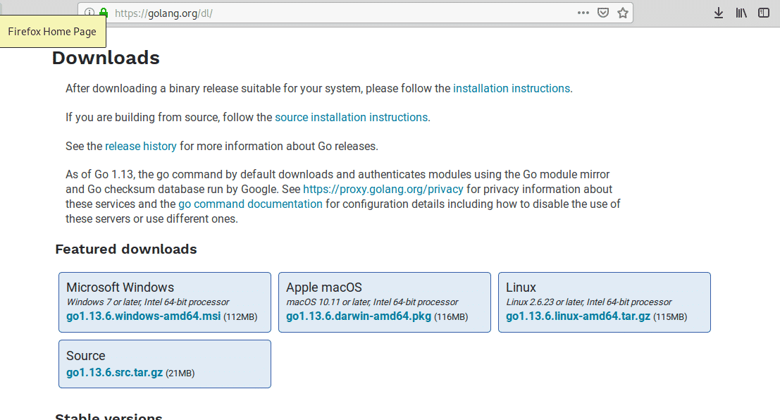Open the Library toolbar icon

741,13
